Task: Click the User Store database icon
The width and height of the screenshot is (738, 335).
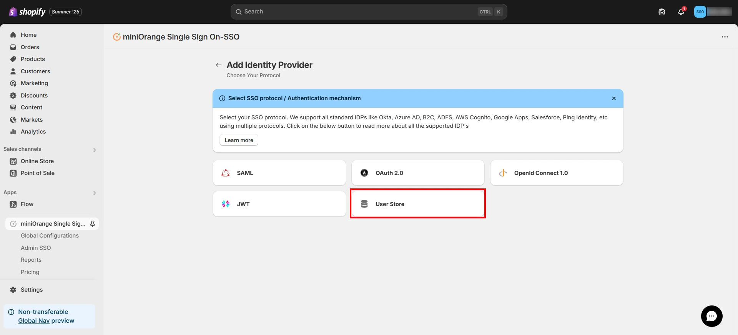Action: (x=364, y=204)
